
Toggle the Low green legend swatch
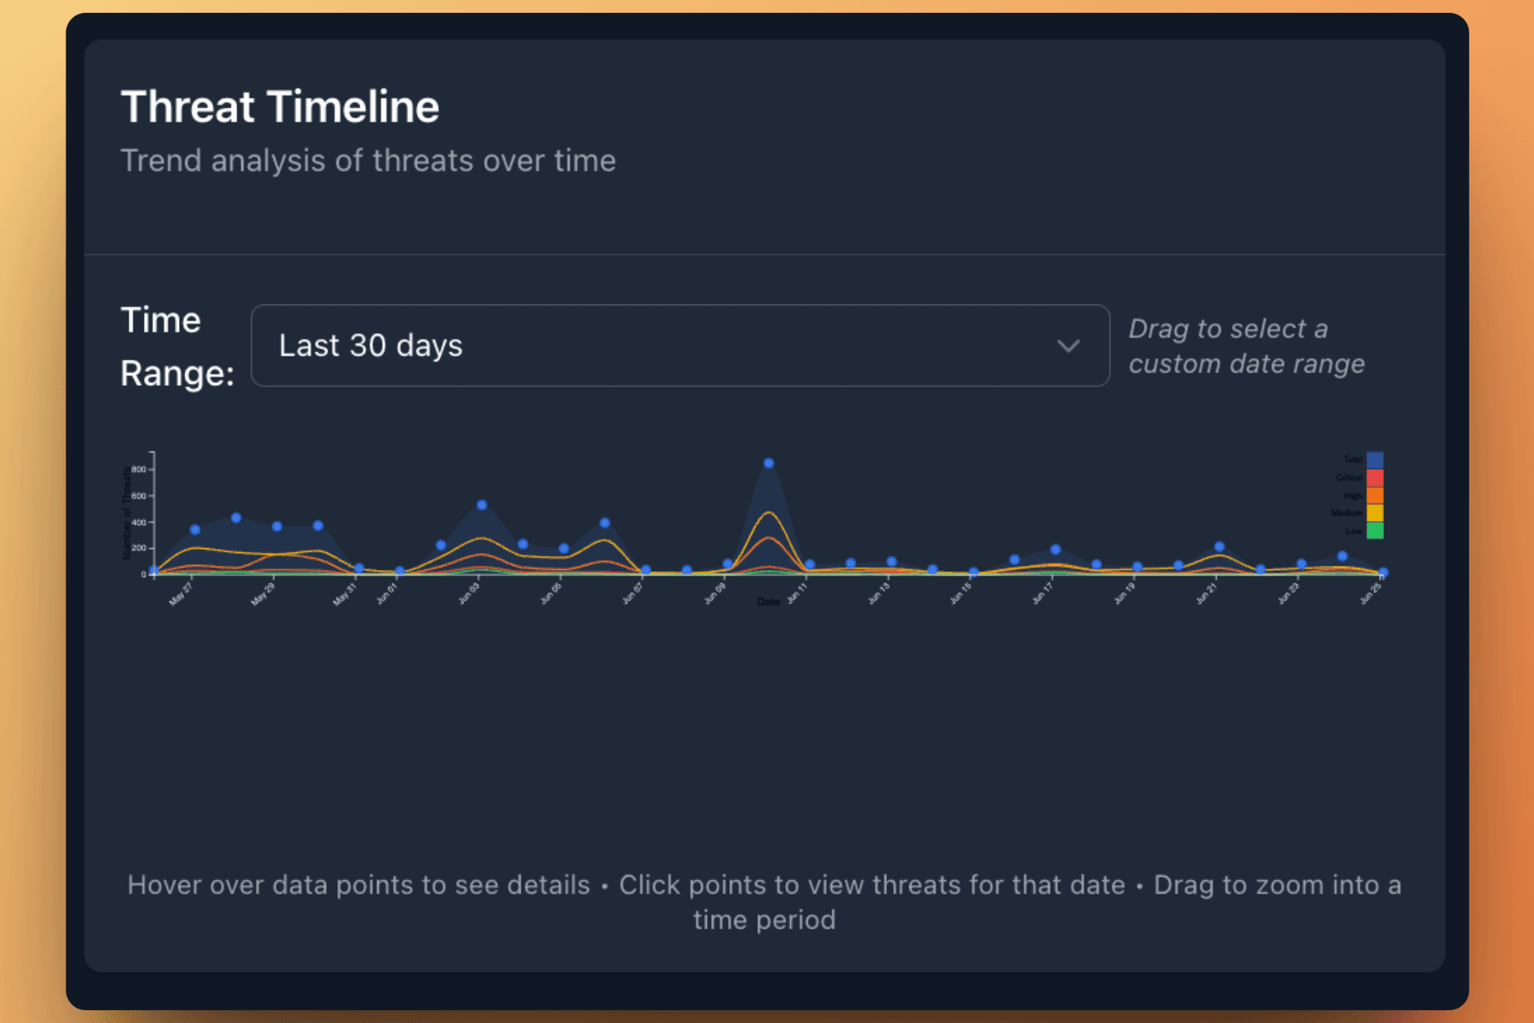point(1374,530)
